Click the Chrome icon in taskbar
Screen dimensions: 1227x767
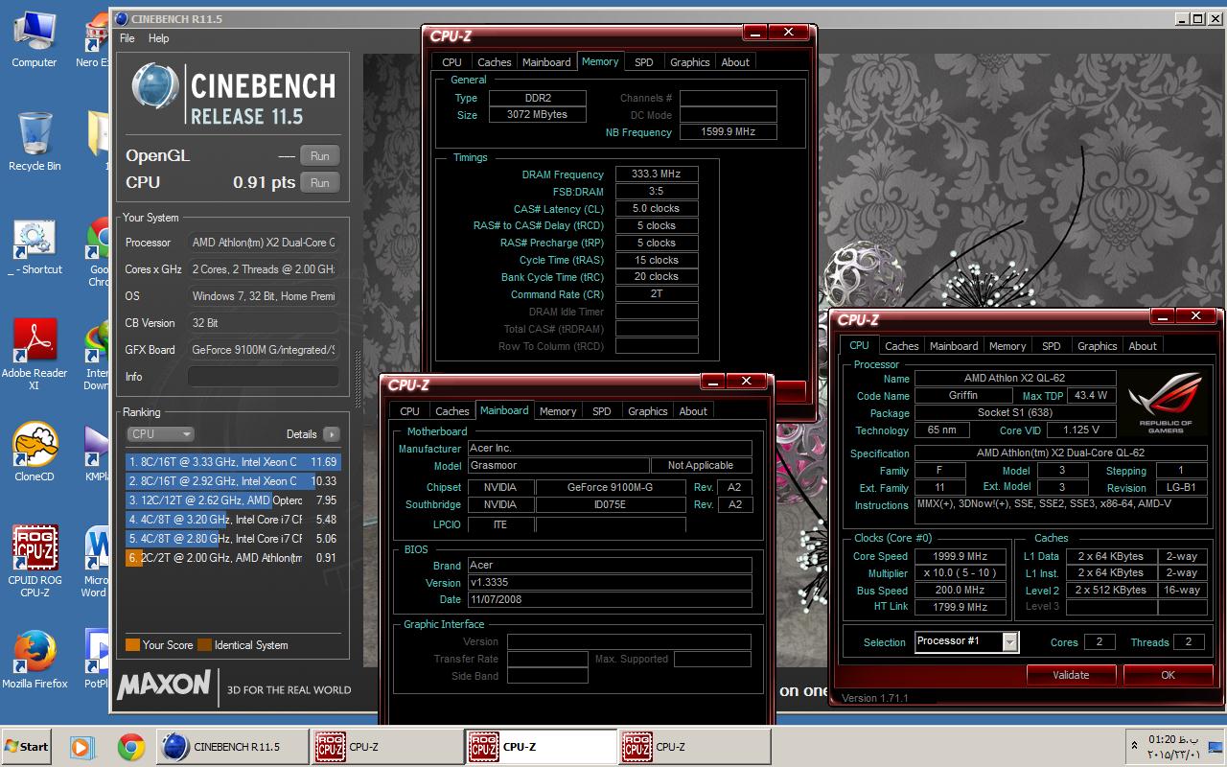pos(131,746)
